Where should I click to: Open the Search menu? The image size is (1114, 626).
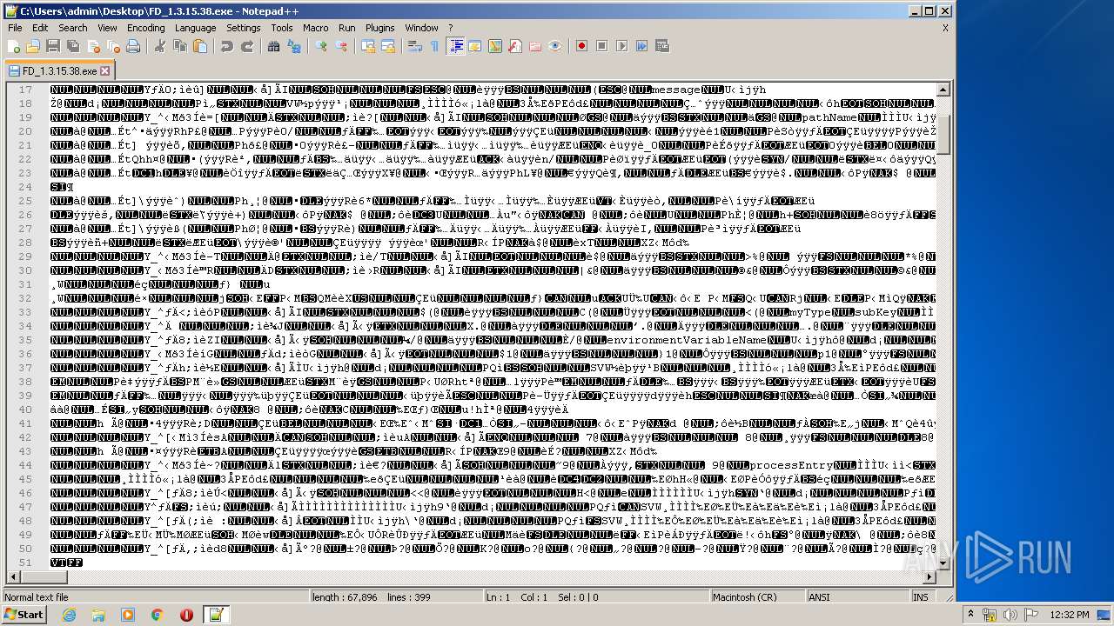coord(73,28)
